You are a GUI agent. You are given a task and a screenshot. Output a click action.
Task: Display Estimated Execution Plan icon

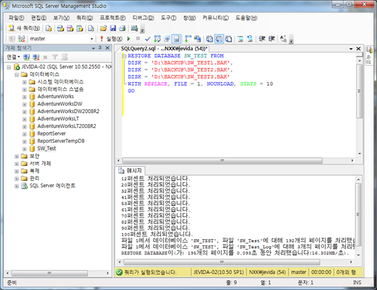click(x=157, y=39)
